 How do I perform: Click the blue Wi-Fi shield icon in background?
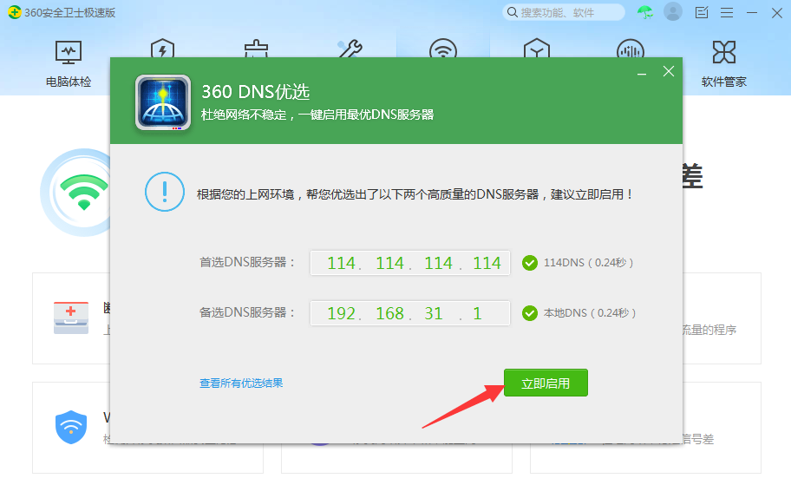point(71,427)
